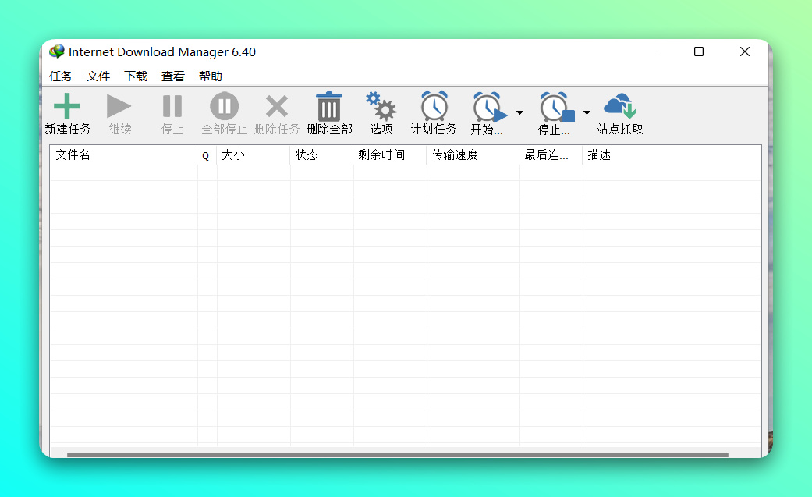
Task: Sort by the 文件名 column header
Action: point(124,155)
